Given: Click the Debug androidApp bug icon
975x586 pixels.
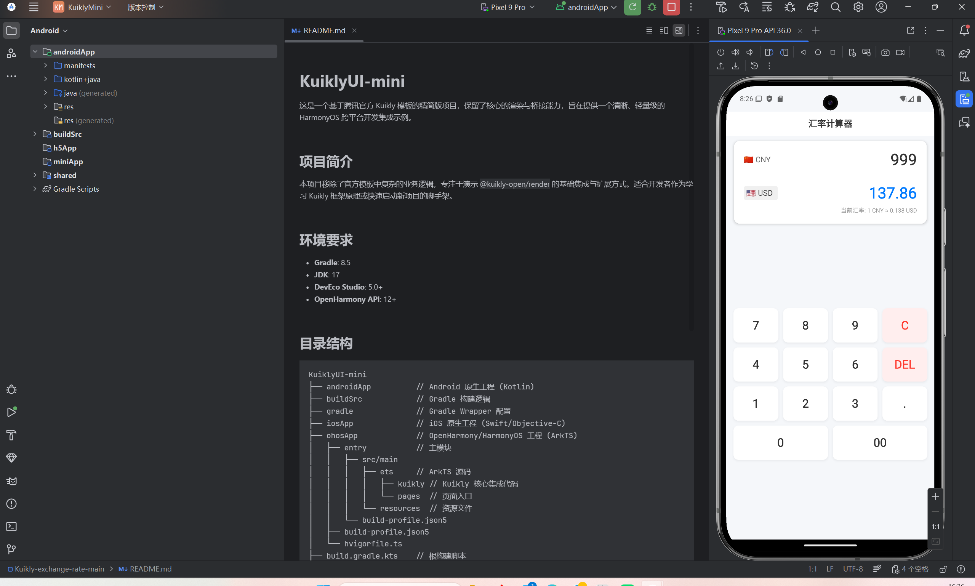Looking at the screenshot, I should pos(652,7).
